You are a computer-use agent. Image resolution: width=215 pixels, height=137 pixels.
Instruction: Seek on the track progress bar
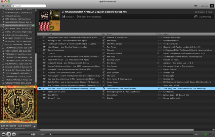(119, 134)
